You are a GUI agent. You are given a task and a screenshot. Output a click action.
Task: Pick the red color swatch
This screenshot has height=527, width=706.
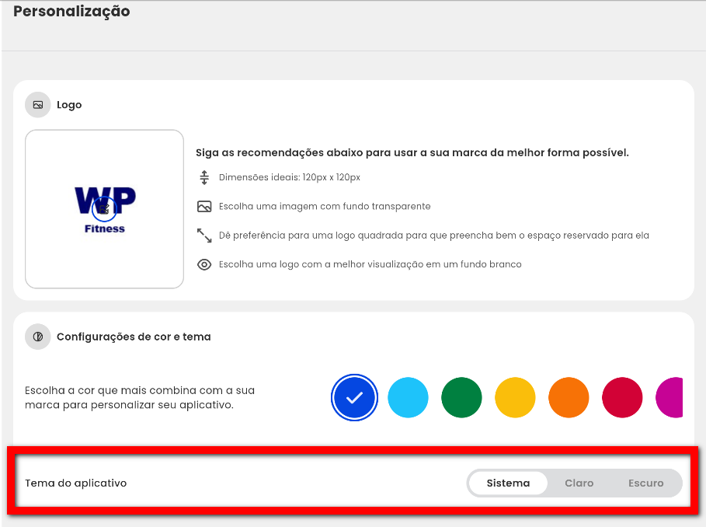click(x=622, y=398)
